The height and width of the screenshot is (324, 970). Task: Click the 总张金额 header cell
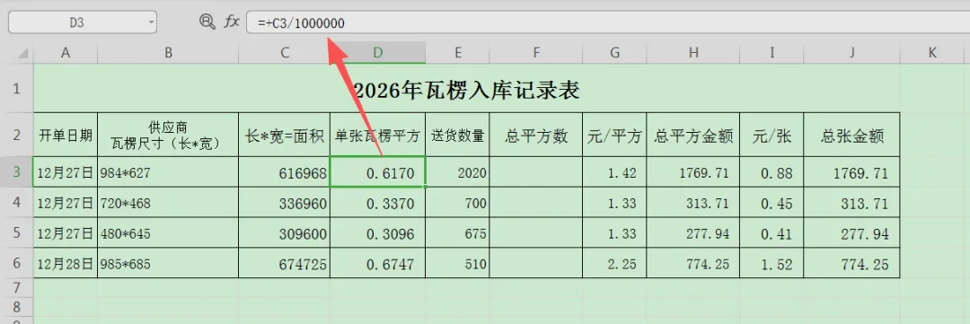pos(851,135)
